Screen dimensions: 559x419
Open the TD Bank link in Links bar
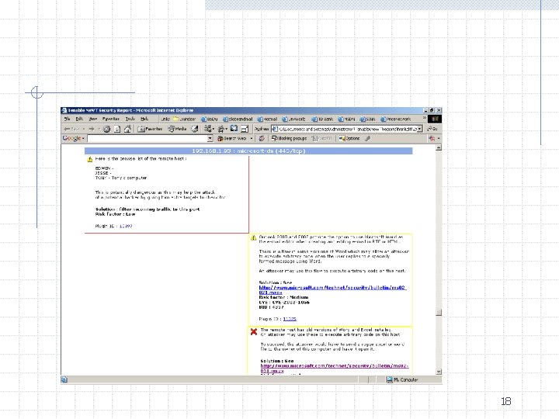coord(322,119)
